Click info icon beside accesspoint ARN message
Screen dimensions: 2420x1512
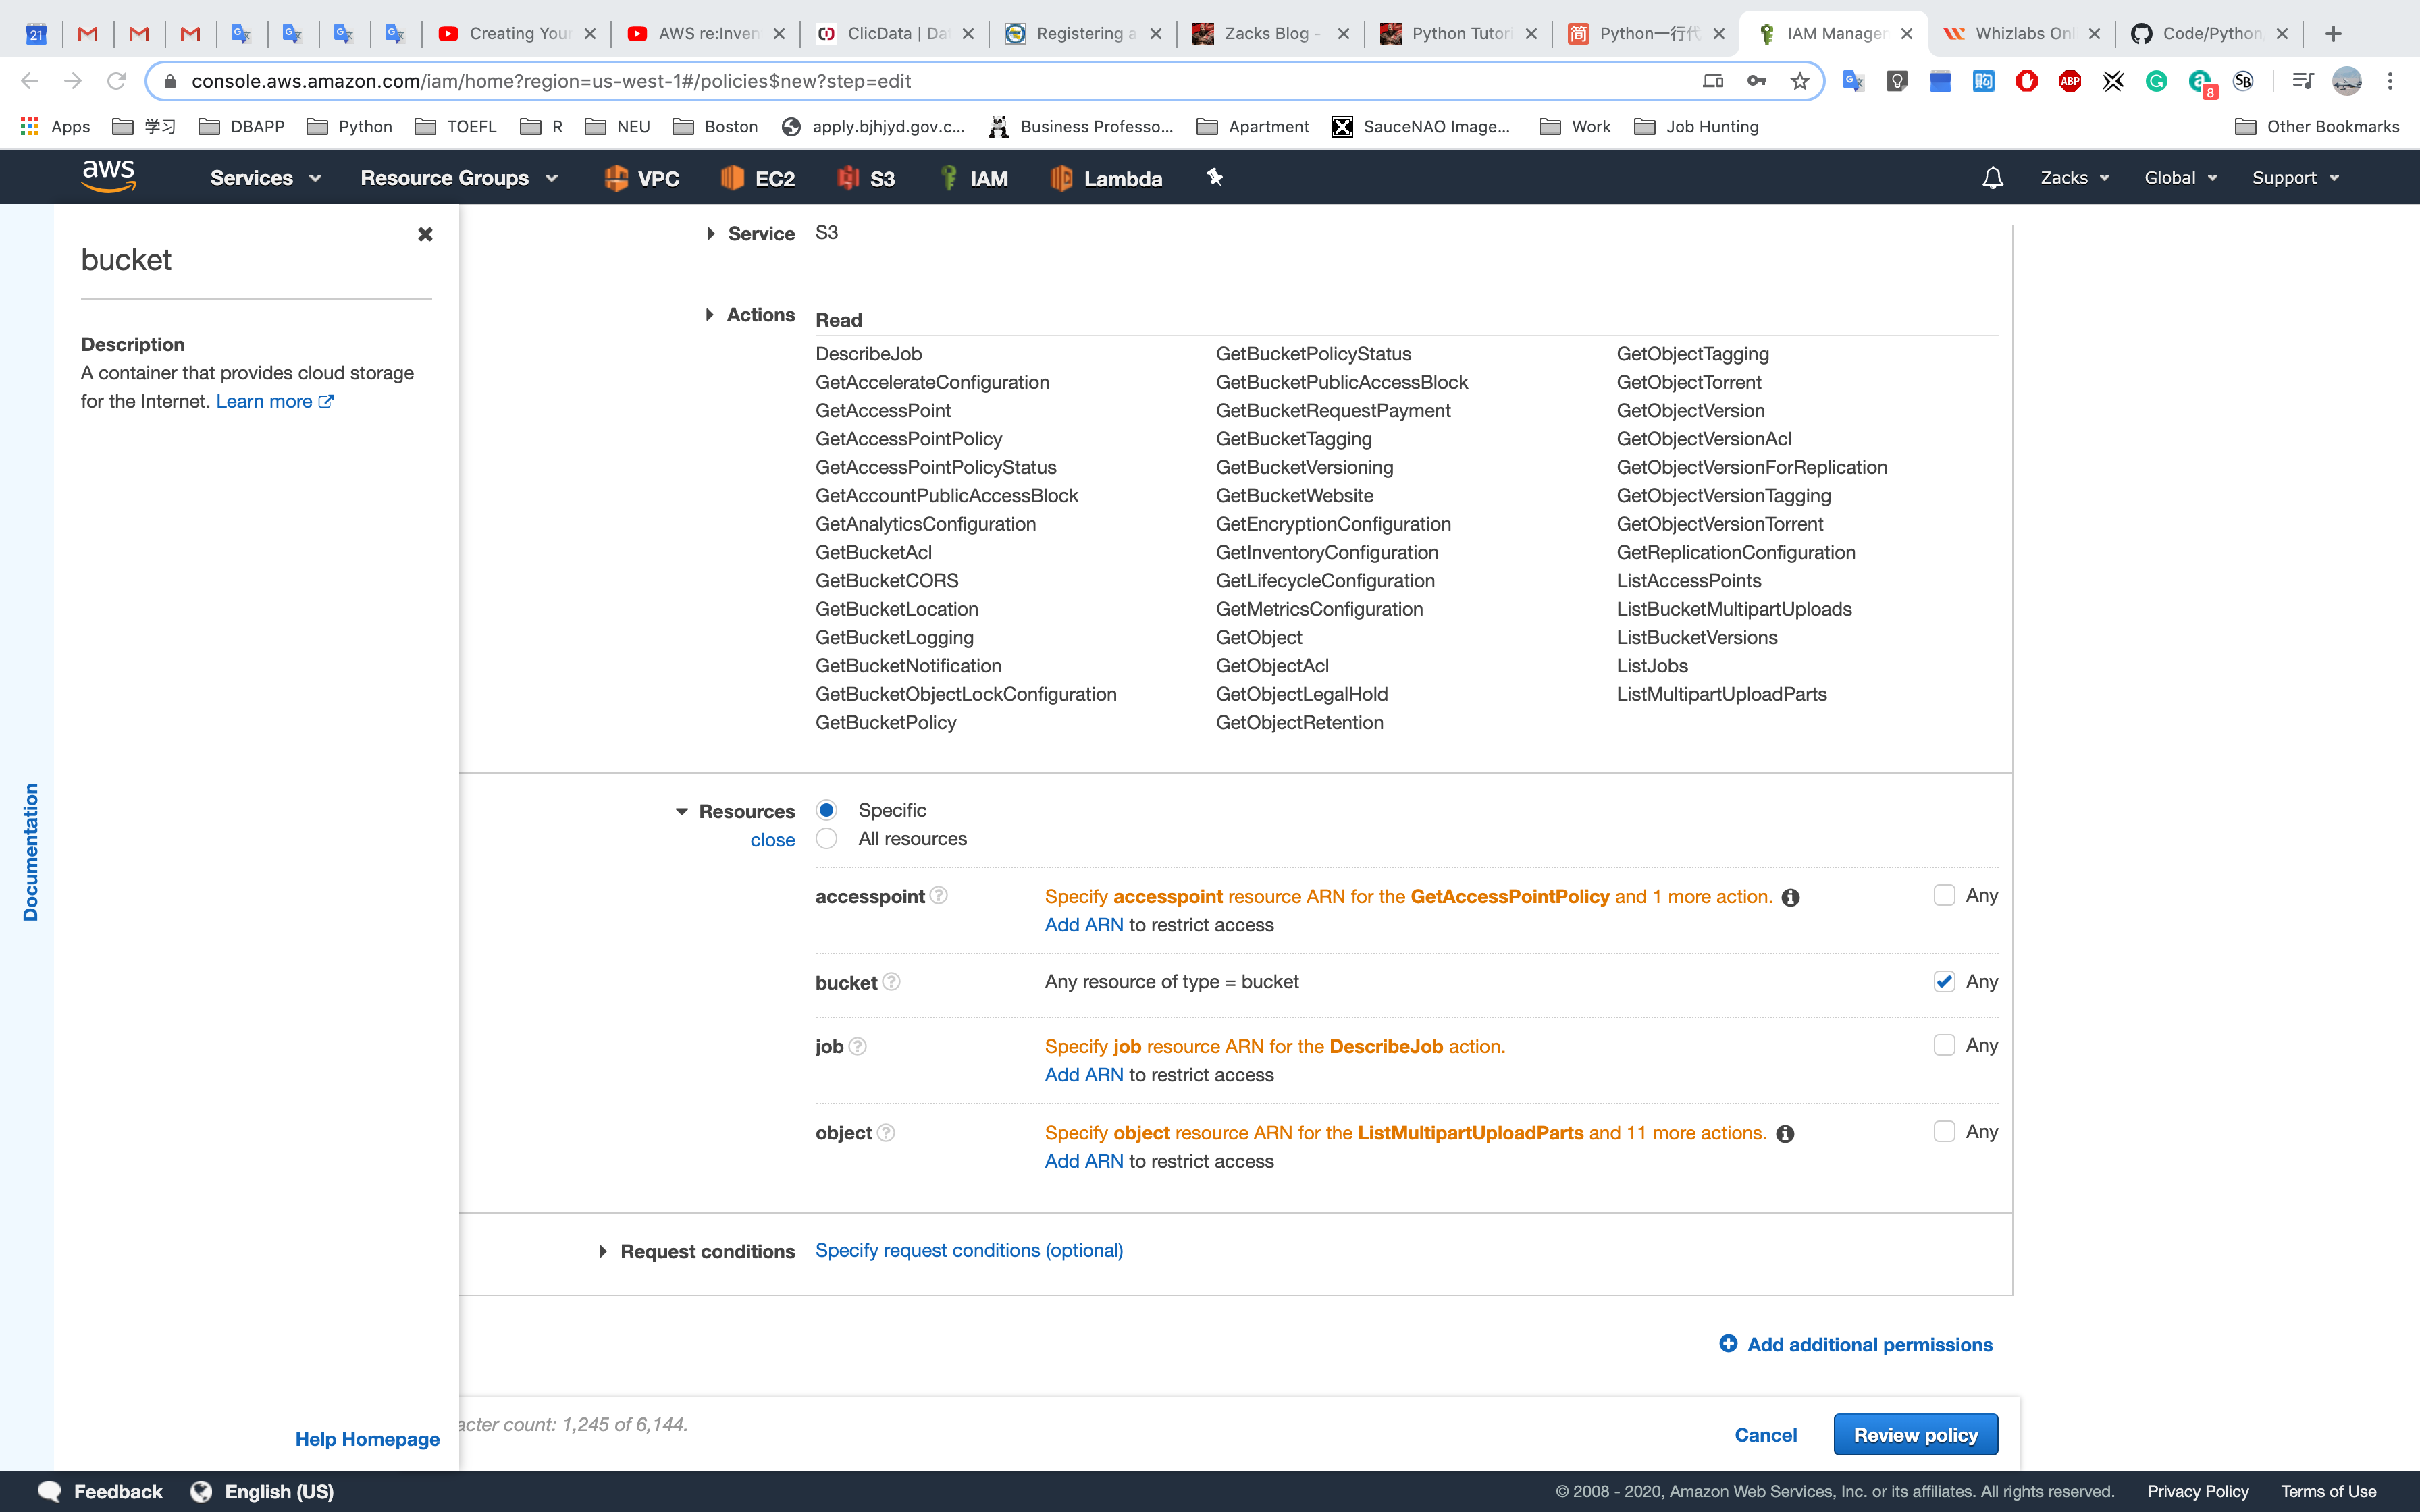click(1790, 897)
